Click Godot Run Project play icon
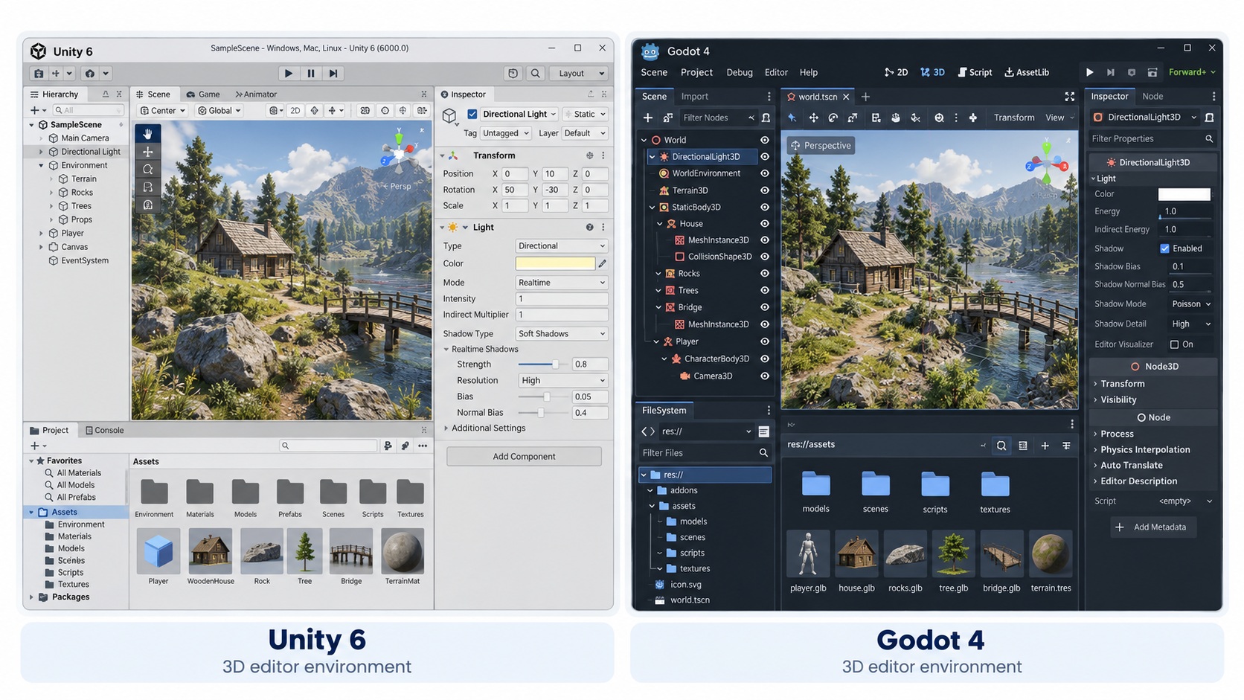1244x700 pixels. [x=1089, y=72]
